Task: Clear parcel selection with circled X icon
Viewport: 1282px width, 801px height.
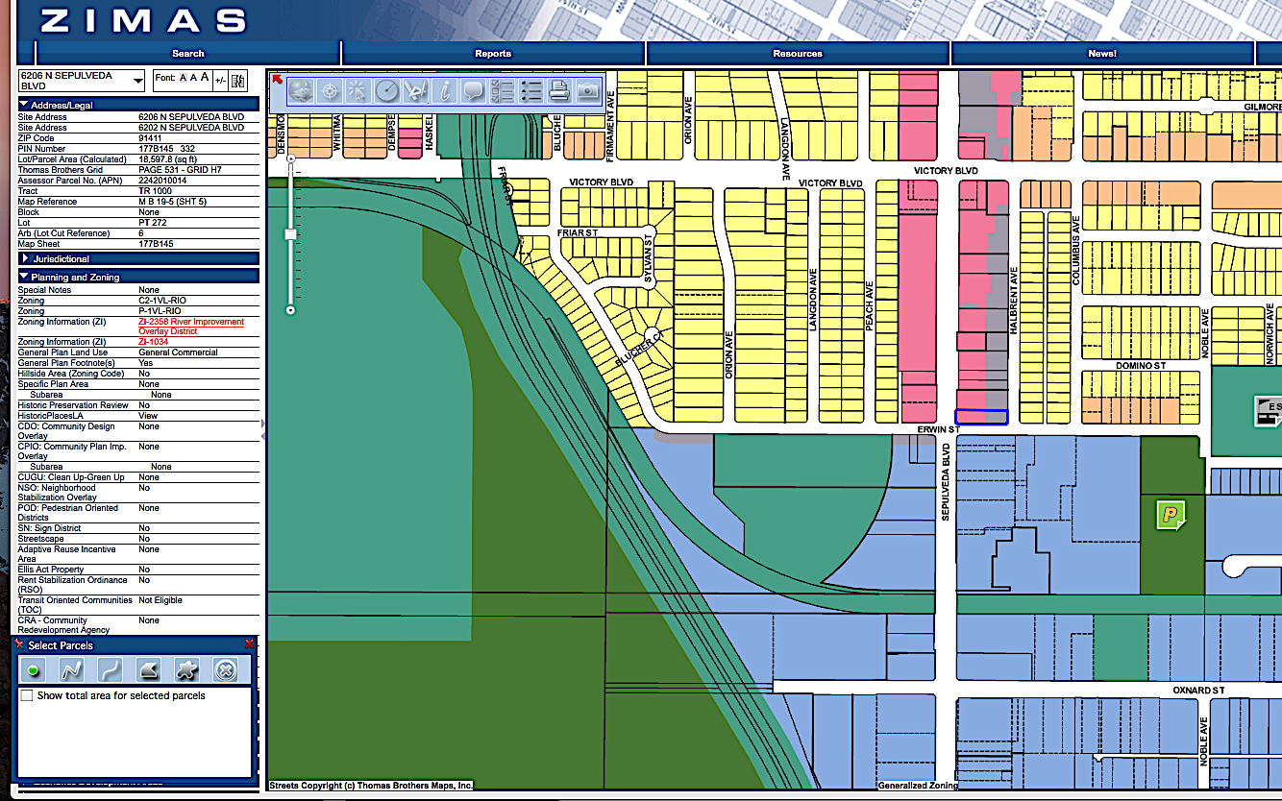Action: tap(225, 669)
